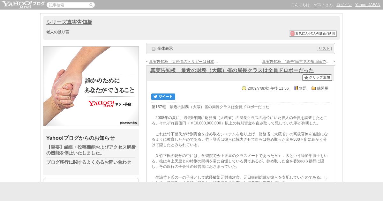383x201 pixels.
Task: Click the Yahoo! Japan Blog logo
Action: (23, 4)
